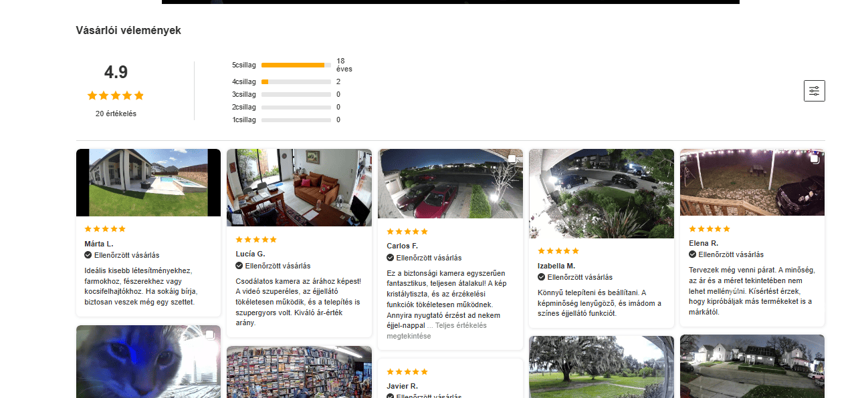This screenshot has height=398, width=858.
Task: Select the 3csillag rating row
Action: [286, 94]
